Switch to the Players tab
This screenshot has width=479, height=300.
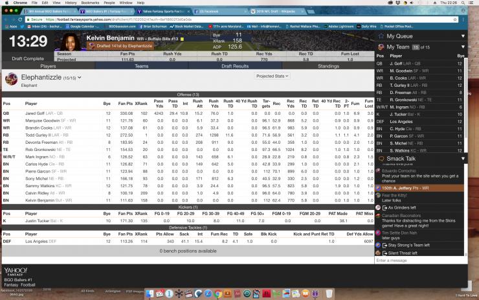coord(49,66)
